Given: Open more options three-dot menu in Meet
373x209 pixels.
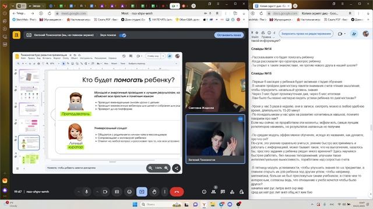Looking at the screenshot, I should 164,192.
